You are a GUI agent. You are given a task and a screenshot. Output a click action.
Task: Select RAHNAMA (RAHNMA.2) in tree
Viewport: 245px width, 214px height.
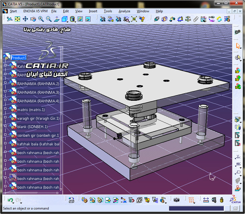click(x=38, y=84)
